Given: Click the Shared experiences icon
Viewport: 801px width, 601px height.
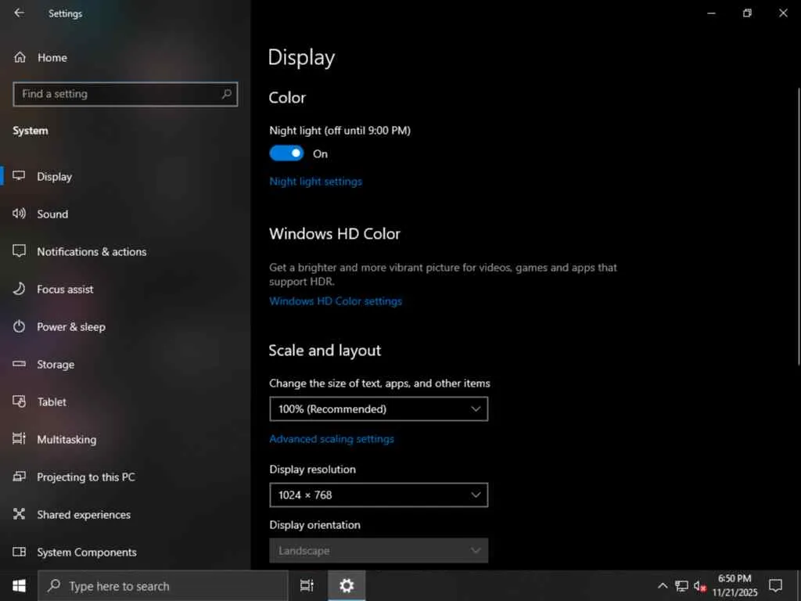Looking at the screenshot, I should [19, 514].
